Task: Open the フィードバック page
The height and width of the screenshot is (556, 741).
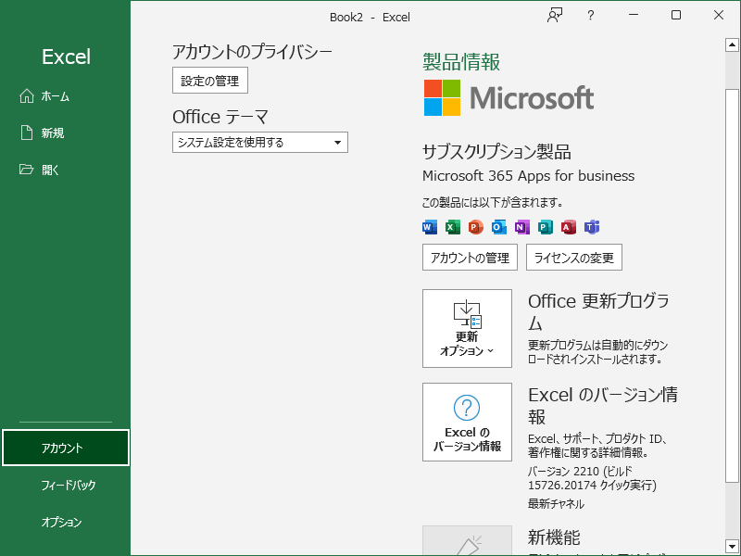Action: [x=65, y=485]
